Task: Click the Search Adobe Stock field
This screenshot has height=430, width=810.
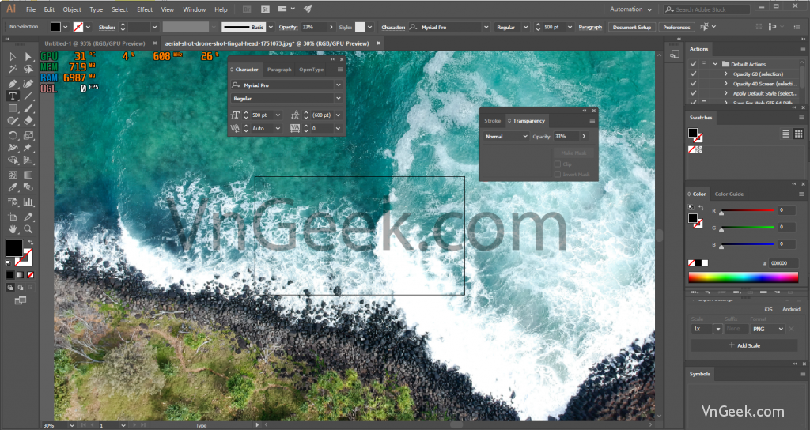Action: [x=707, y=9]
